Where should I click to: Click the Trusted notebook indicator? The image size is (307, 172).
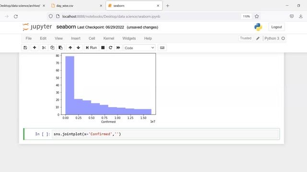coord(246,38)
